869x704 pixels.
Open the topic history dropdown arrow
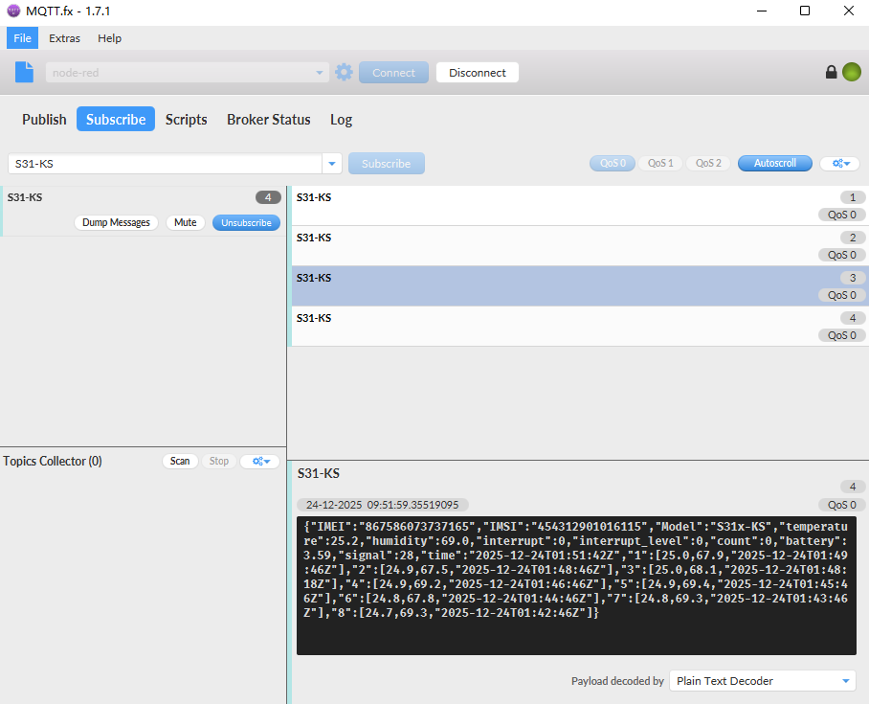click(x=332, y=164)
